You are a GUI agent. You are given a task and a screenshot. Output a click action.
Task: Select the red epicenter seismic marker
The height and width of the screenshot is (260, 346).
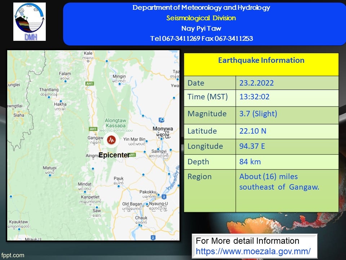(x=111, y=139)
